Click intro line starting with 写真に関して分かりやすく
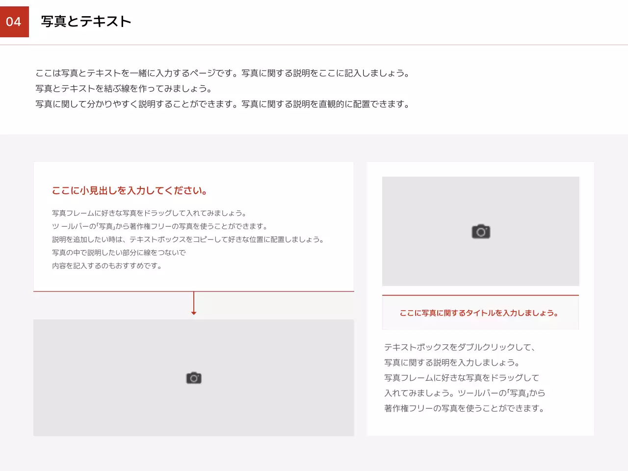The height and width of the screenshot is (471, 628). (x=222, y=104)
